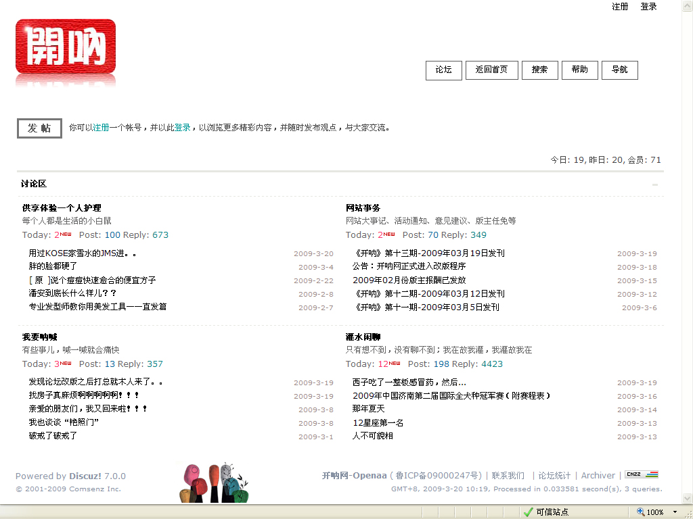Click the 開吶 red site logo
Image resolution: width=693 pixels, height=519 pixels.
coord(66,47)
